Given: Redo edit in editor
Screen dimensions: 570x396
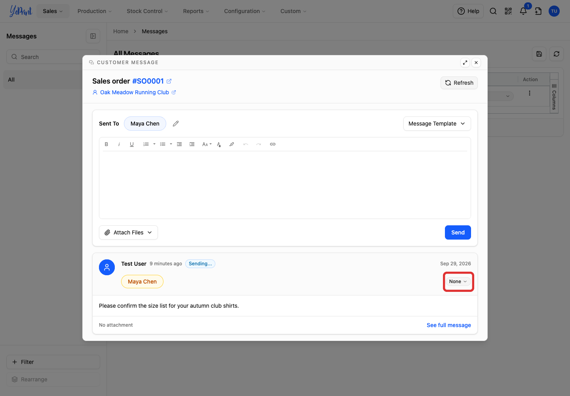Looking at the screenshot, I should (258, 144).
